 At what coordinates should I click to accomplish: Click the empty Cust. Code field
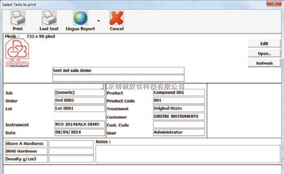[179, 125]
